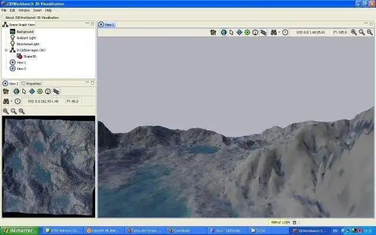Minimize the Scene Graph View panel
Image resolution: width=376 pixels, height=235 pixels.
[87, 23]
